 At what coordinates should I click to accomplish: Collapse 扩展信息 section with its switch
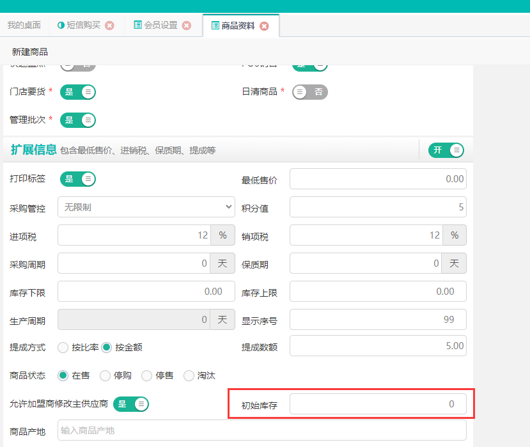pyautogui.click(x=446, y=150)
